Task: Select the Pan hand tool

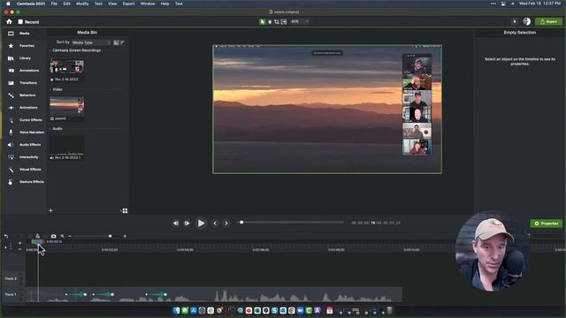Action: tap(270, 21)
